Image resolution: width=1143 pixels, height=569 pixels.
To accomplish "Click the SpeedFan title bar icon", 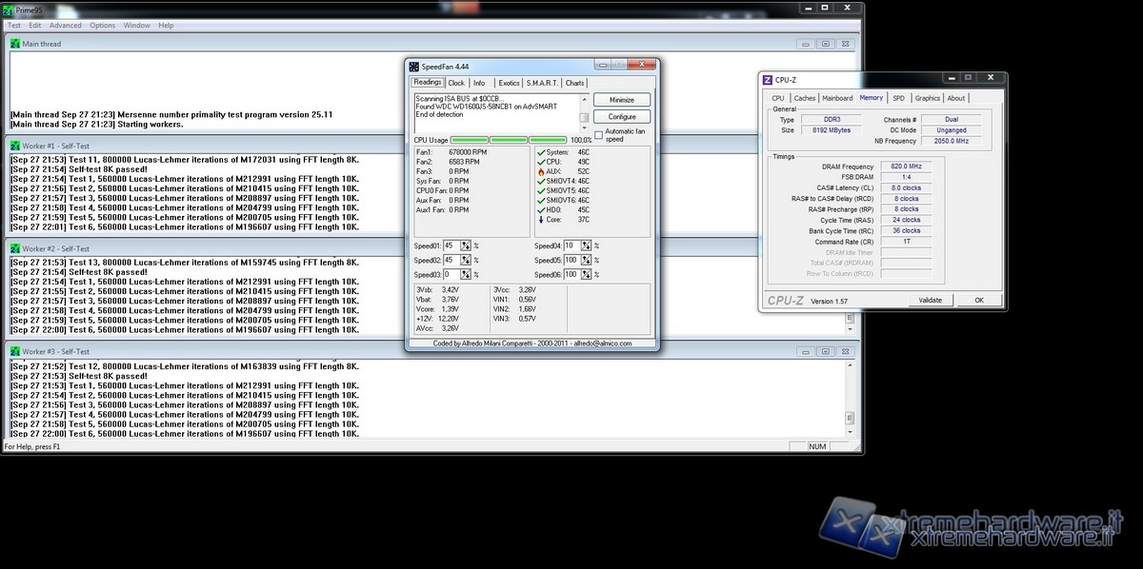I will pos(414,67).
